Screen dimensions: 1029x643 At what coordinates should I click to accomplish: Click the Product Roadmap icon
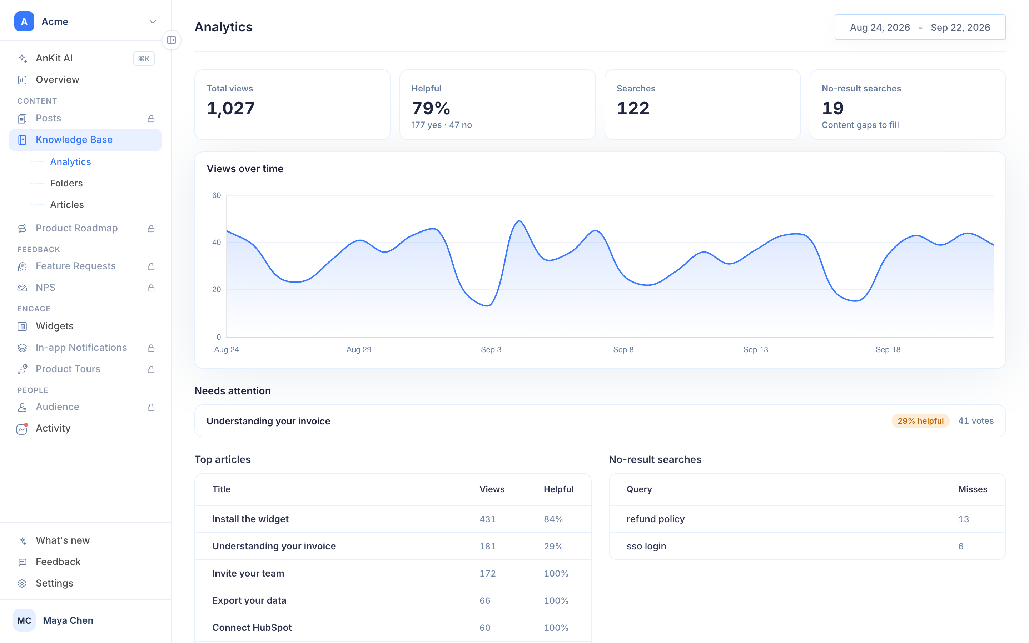[x=23, y=229]
